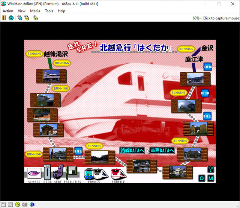Click the network card status bar icon
Screen dimensions: 240x208
point(25,204)
